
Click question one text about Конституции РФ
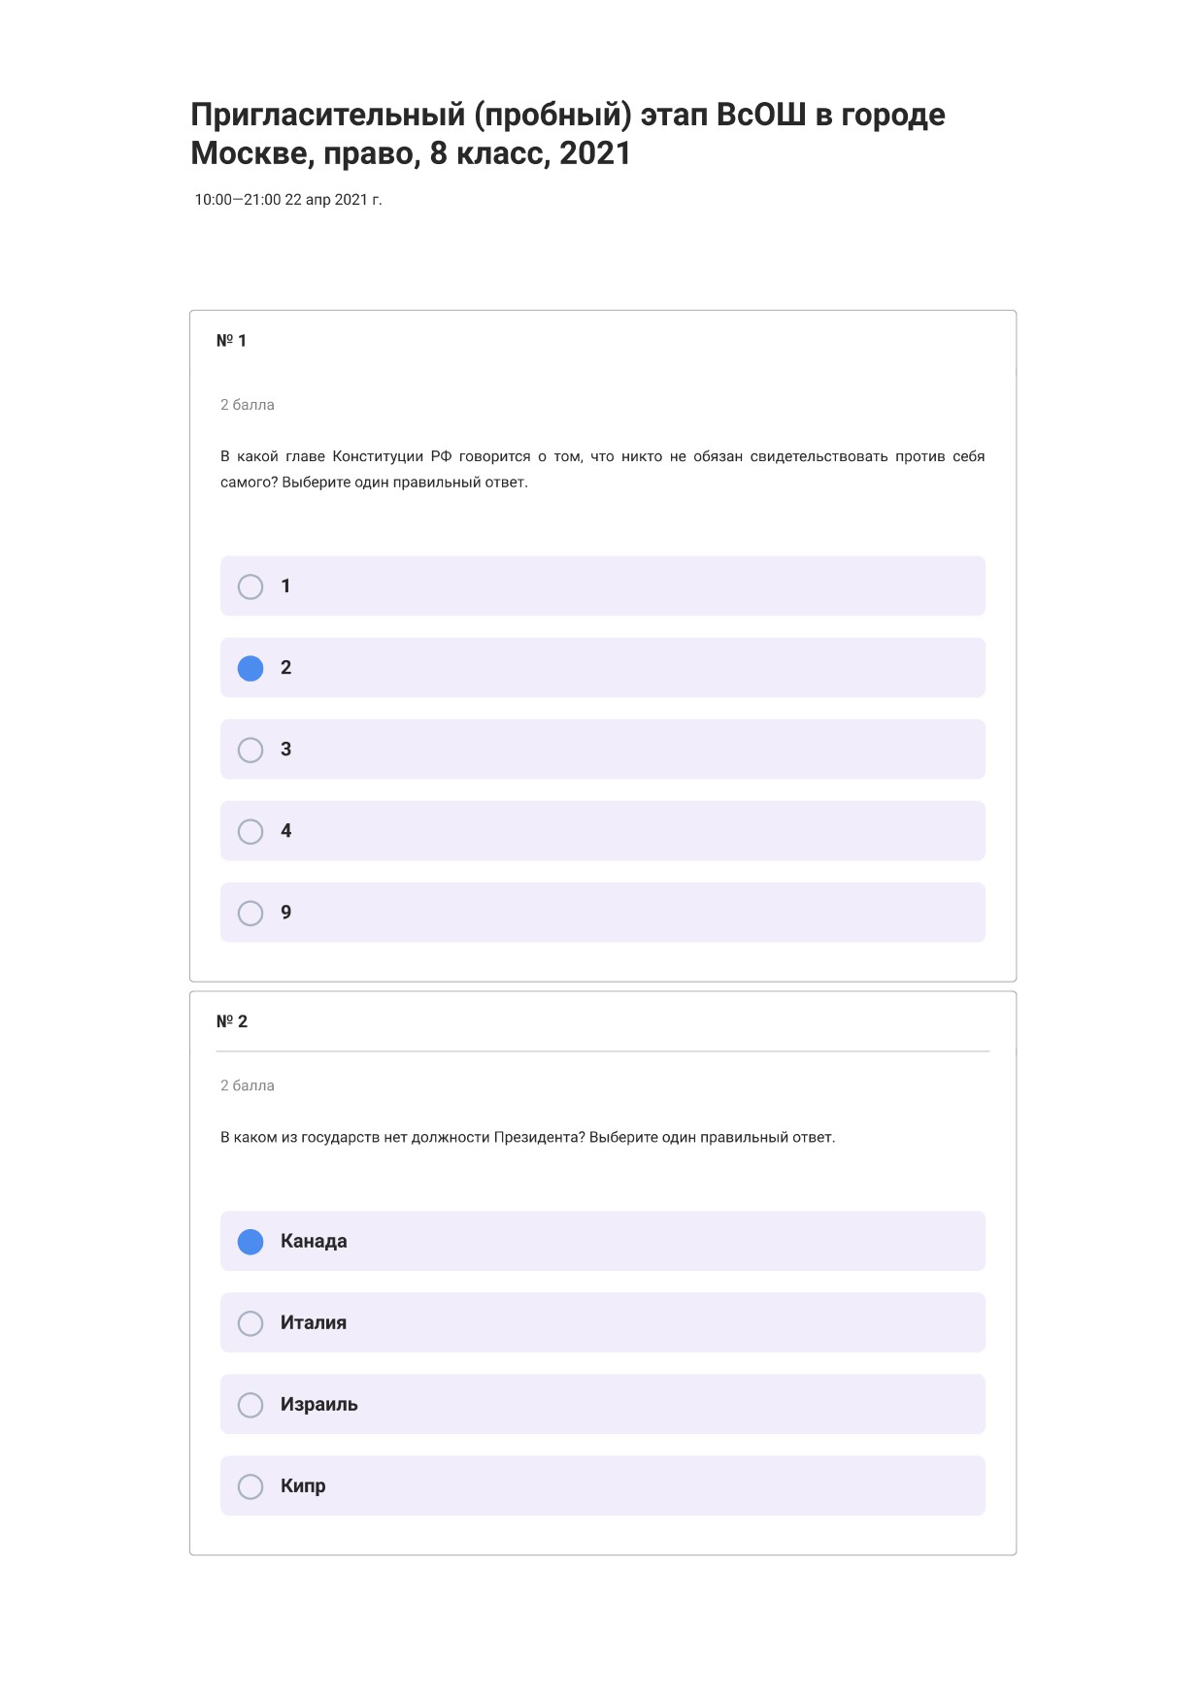602,469
